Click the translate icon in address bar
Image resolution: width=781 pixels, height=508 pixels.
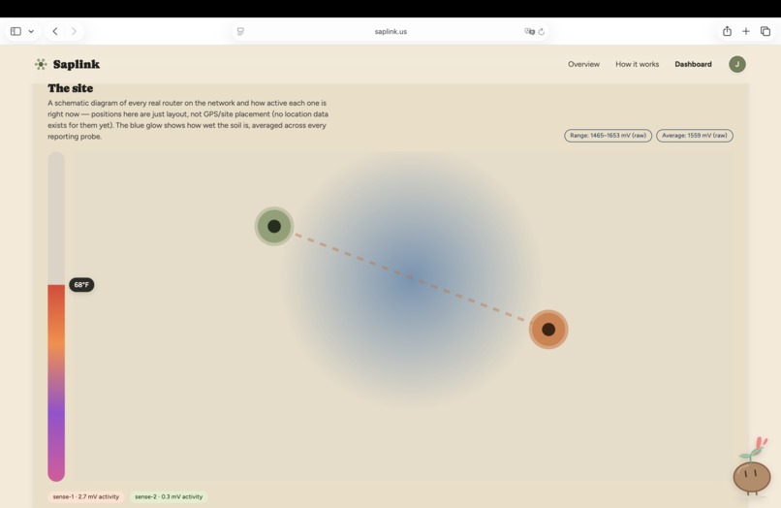(529, 31)
